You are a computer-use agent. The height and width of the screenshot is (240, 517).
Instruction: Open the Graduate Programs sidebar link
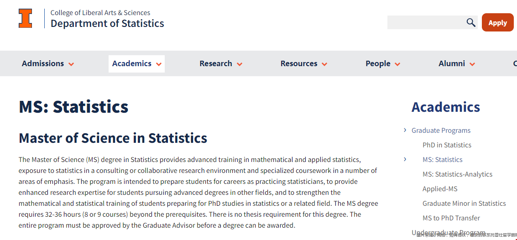pos(441,130)
